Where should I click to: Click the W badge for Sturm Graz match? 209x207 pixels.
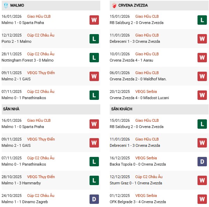202,180
